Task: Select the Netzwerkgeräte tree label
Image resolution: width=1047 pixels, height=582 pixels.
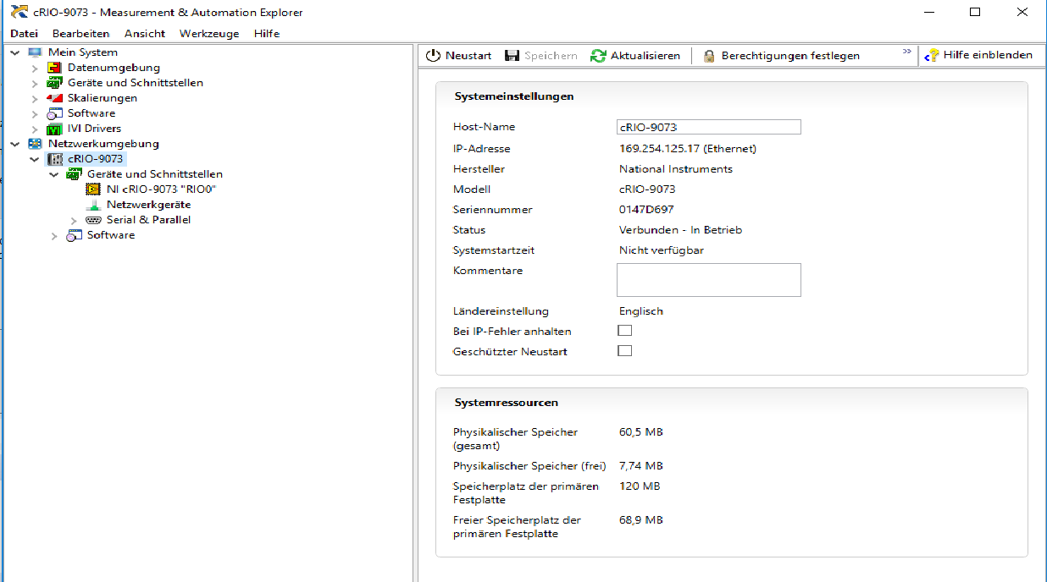Action: click(x=148, y=205)
